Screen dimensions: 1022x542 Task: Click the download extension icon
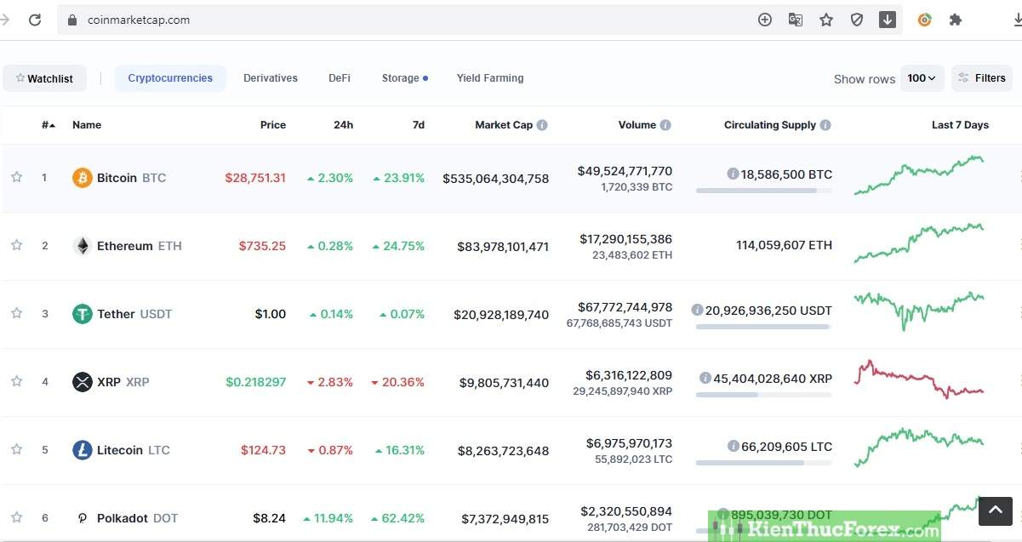coord(888,20)
